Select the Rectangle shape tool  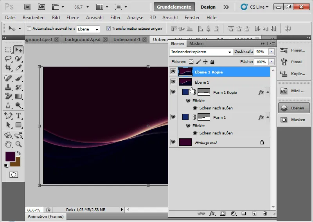18,125
